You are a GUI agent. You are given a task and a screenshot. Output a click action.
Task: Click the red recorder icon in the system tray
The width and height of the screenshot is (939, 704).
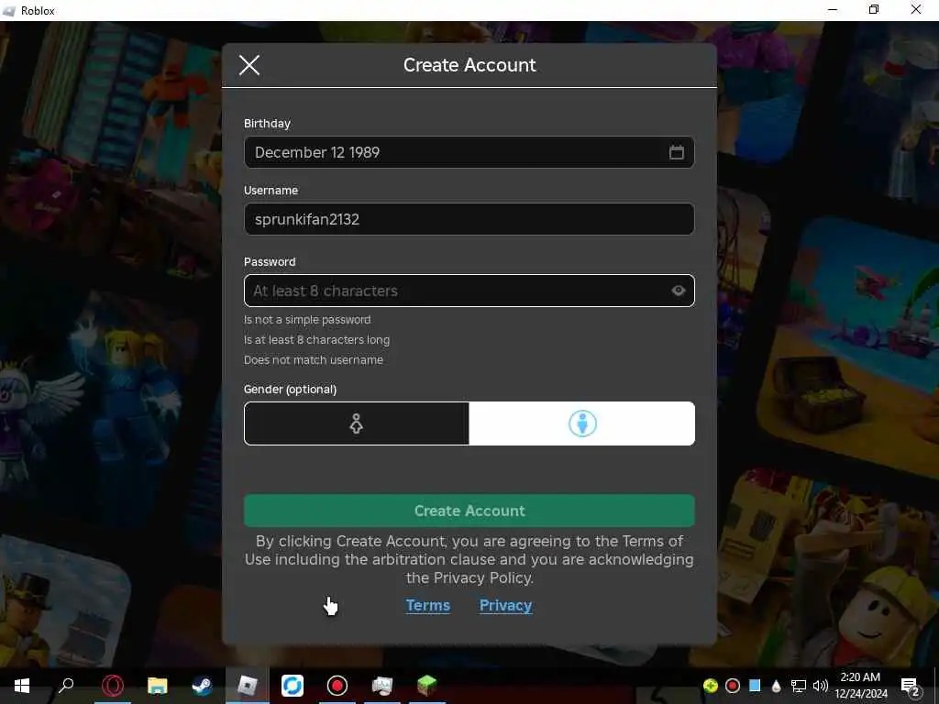733,686
